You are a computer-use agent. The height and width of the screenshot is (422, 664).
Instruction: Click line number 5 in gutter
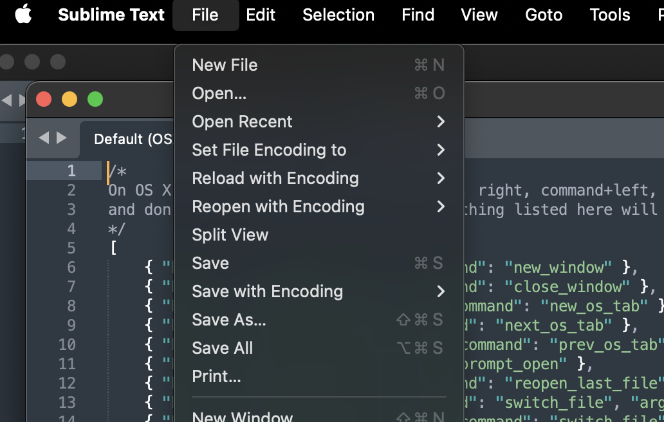[x=71, y=248]
